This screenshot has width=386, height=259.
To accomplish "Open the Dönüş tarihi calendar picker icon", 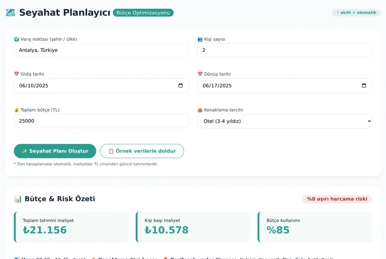I will [364, 86].
